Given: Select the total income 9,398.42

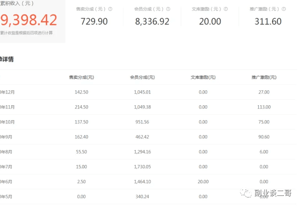Looking at the screenshot, I should 28,20.
